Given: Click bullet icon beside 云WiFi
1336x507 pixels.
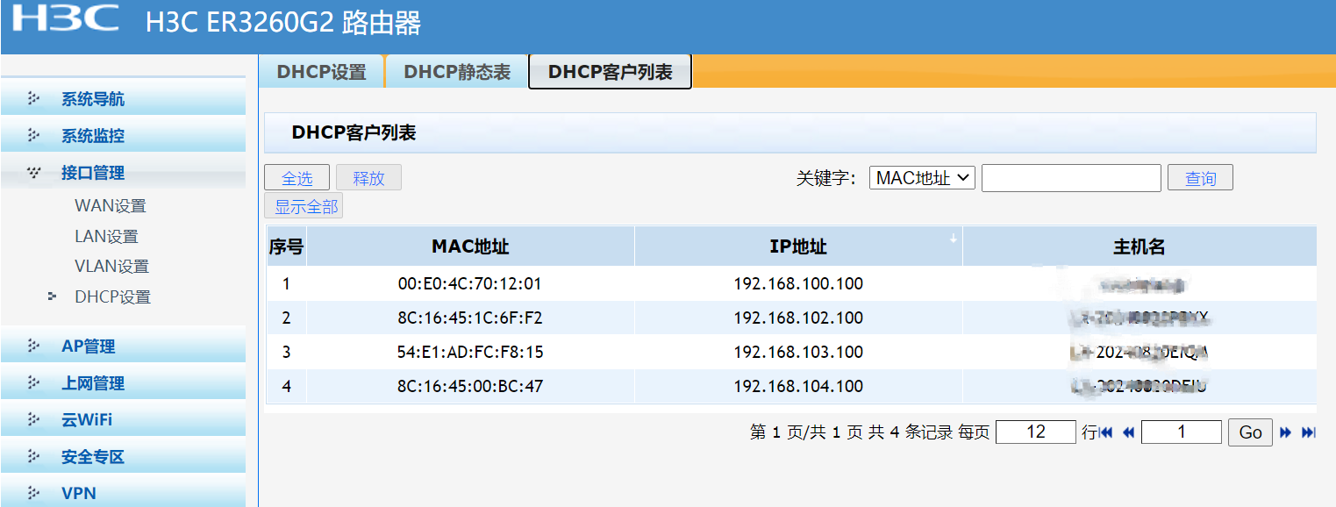Looking at the screenshot, I should click(34, 419).
